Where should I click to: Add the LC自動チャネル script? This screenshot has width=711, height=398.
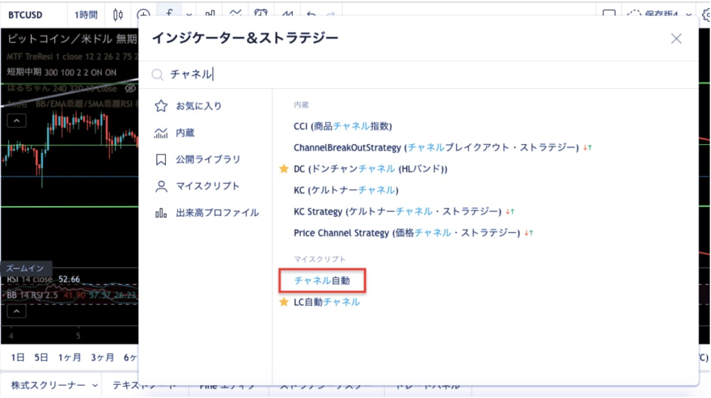click(327, 302)
